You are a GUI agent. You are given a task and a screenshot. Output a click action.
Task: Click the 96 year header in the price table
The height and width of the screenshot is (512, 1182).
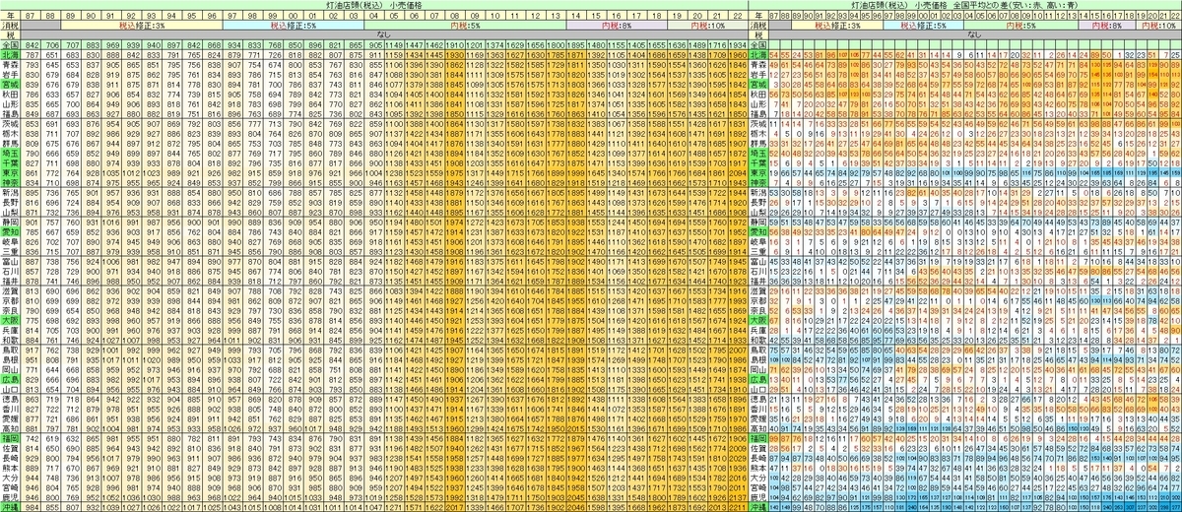pos(213,15)
